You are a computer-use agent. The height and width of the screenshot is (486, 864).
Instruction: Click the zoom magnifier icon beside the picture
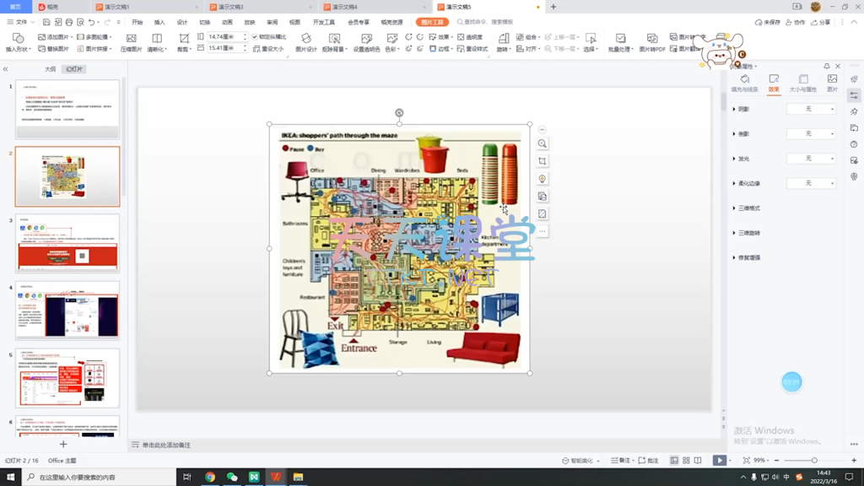[543, 143]
